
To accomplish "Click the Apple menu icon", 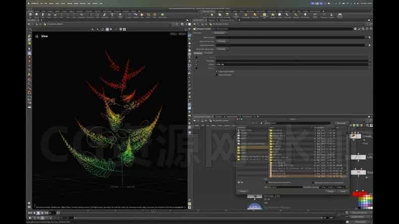I will point(29,4).
